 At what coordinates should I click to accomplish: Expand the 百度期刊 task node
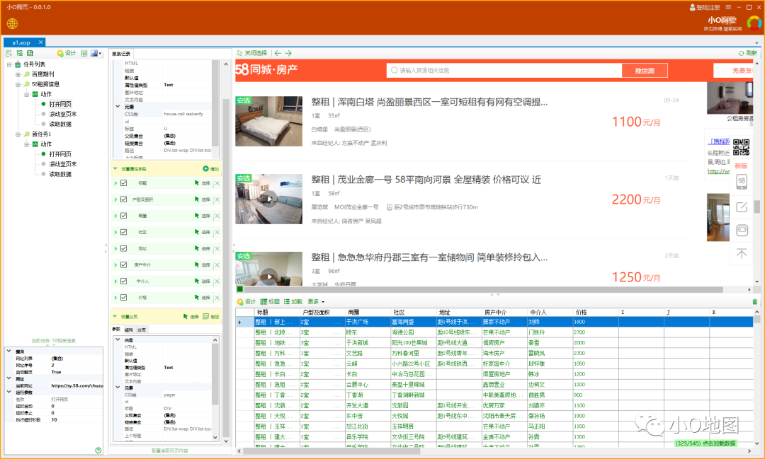click(x=18, y=74)
